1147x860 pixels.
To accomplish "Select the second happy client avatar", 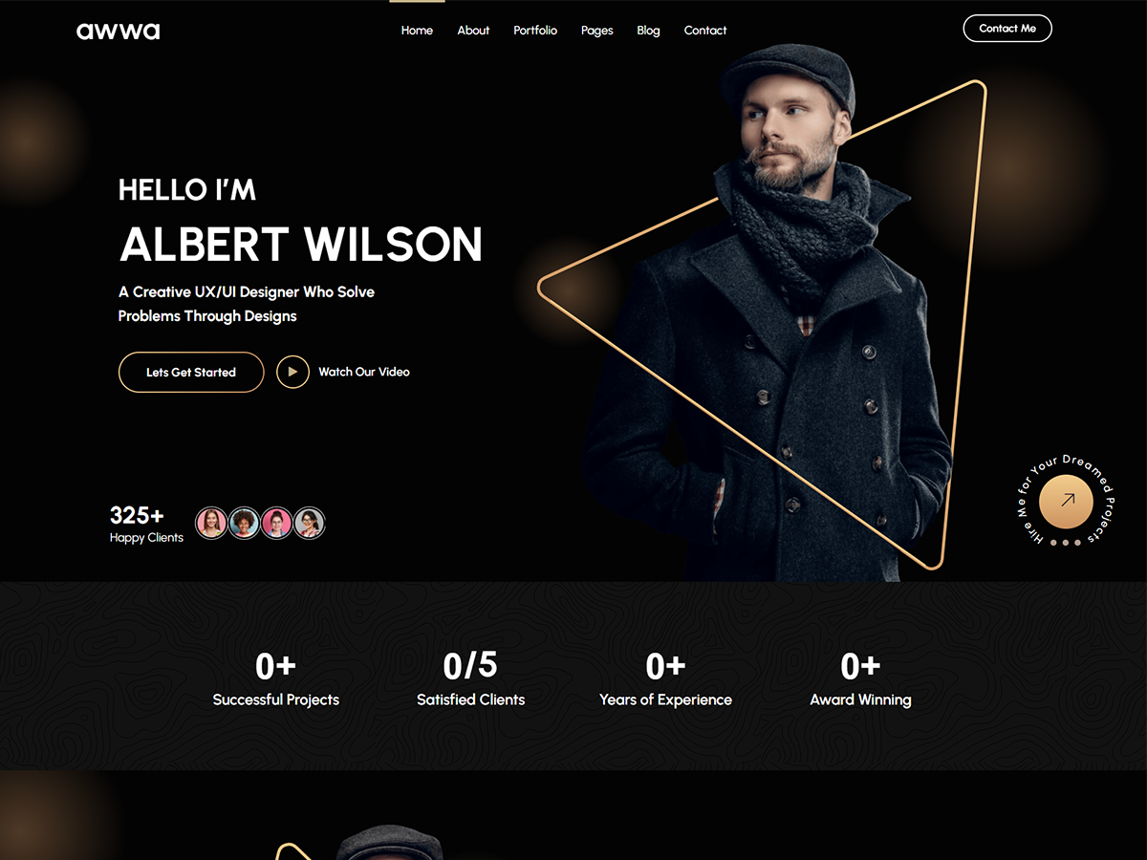I will coord(244,523).
